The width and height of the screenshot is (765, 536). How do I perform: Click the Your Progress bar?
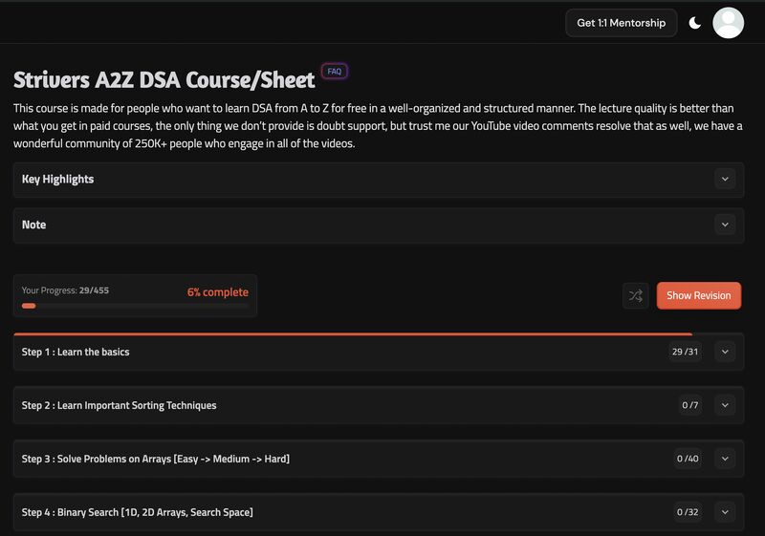[134, 306]
